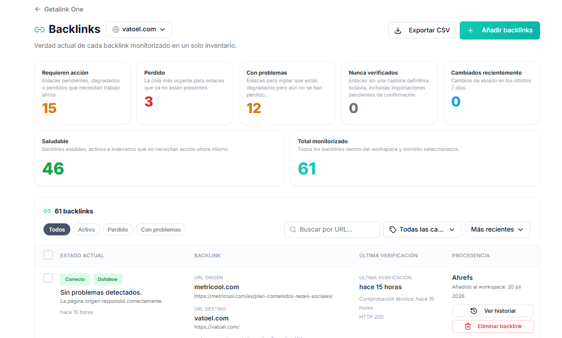Click the Sin problemas detectados message
The image size is (562, 338).
coord(101,292)
